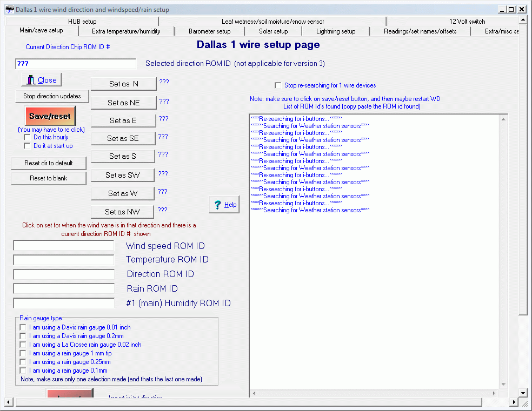Switch to Extra temperature/humidity tab
The height and width of the screenshot is (411, 532).
126,31
